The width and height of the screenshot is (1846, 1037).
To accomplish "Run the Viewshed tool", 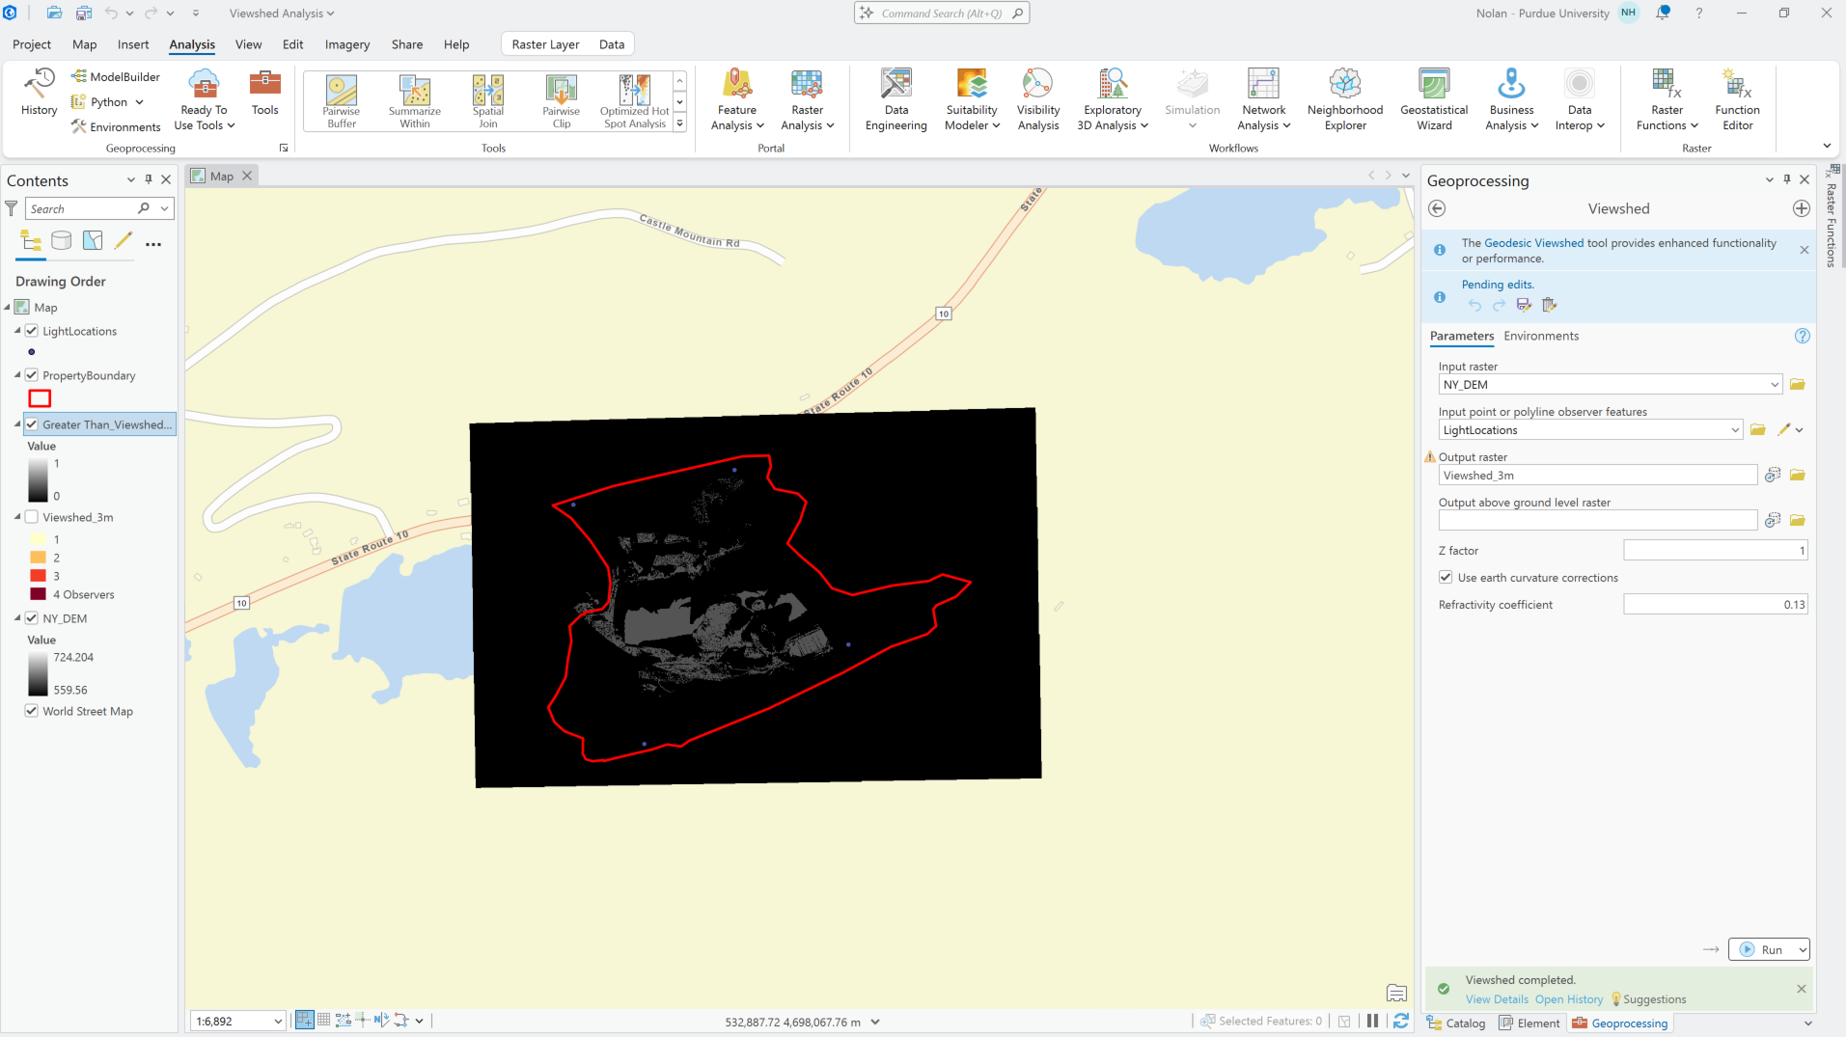I will tap(1761, 949).
